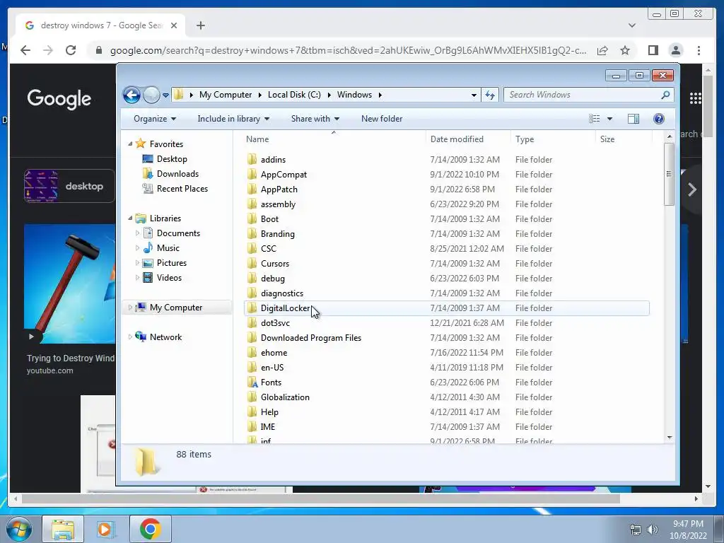
Task: Click the file list vertical scrollbar thumb
Action: (x=669, y=174)
